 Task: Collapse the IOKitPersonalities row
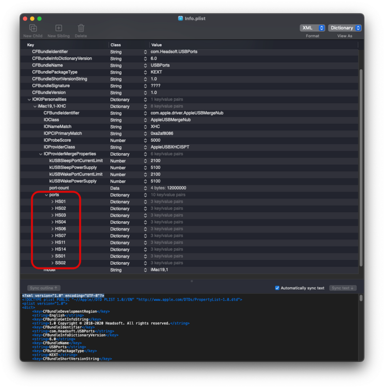click(29, 99)
